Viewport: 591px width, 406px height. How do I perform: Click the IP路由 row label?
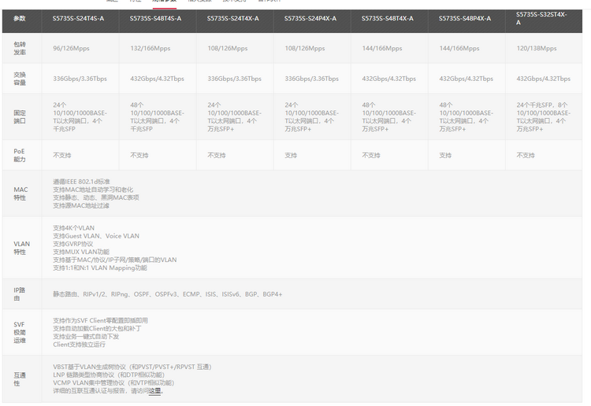click(x=20, y=294)
